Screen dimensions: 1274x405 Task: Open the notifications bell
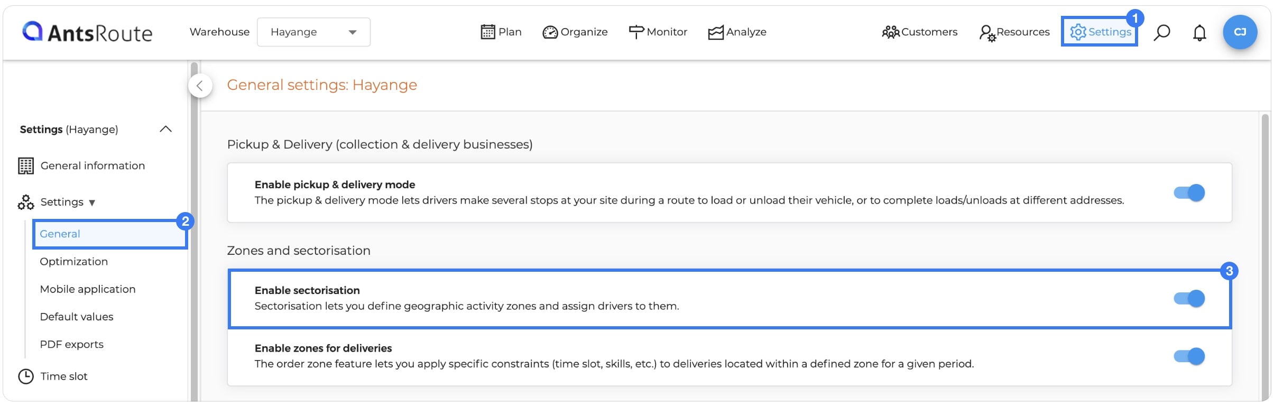[1199, 33]
